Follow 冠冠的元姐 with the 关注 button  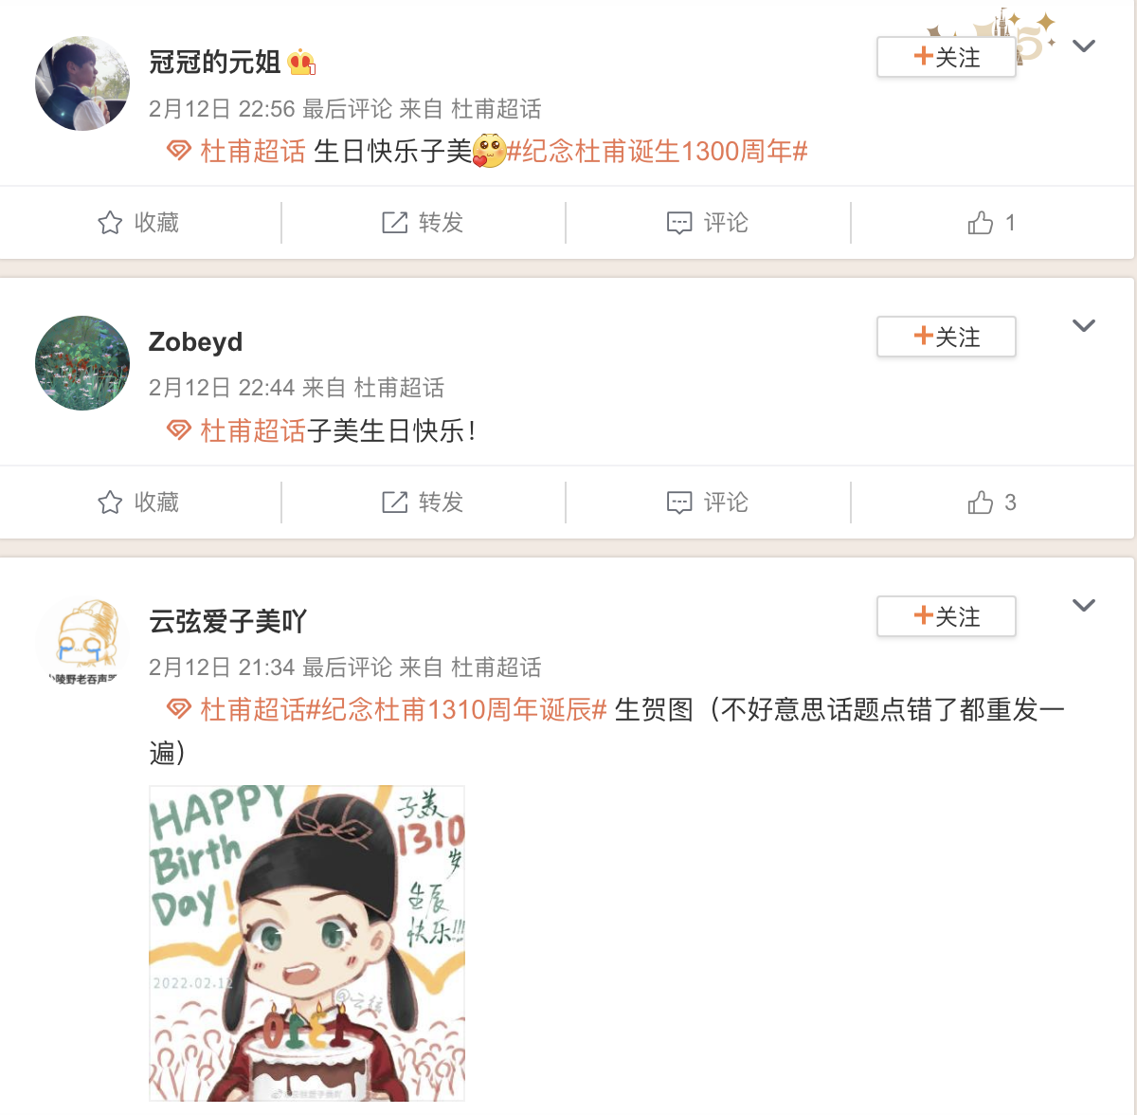947,57
